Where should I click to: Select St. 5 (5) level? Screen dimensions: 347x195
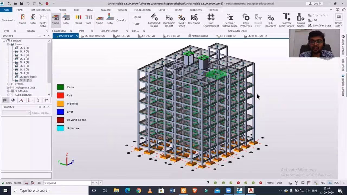coord(24,59)
